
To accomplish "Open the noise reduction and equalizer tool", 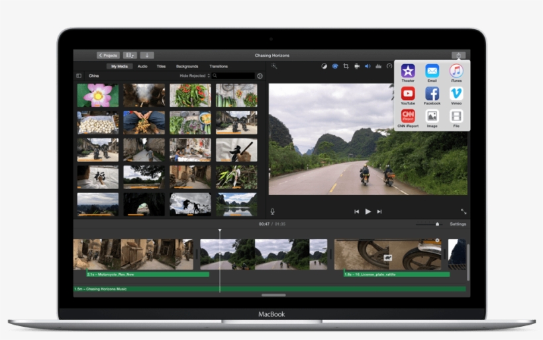I will [379, 66].
